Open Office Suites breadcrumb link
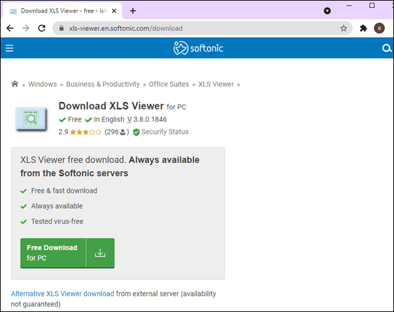 click(169, 84)
